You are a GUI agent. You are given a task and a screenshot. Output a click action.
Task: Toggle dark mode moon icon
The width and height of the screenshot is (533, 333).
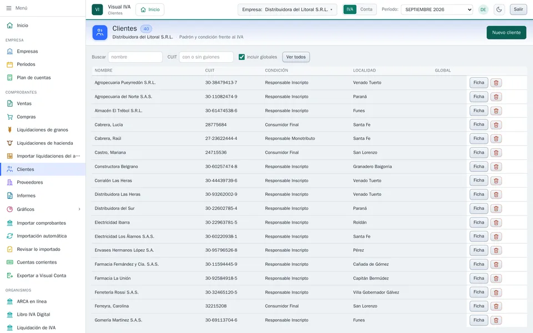click(x=499, y=9)
